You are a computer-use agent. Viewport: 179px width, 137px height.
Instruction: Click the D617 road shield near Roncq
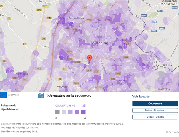click(x=45, y=6)
